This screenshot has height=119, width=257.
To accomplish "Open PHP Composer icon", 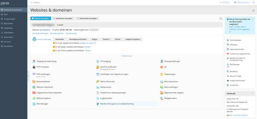I will [x=34, y=67].
